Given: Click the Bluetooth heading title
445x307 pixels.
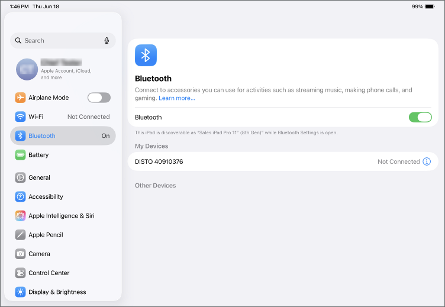Looking at the screenshot, I should (153, 79).
